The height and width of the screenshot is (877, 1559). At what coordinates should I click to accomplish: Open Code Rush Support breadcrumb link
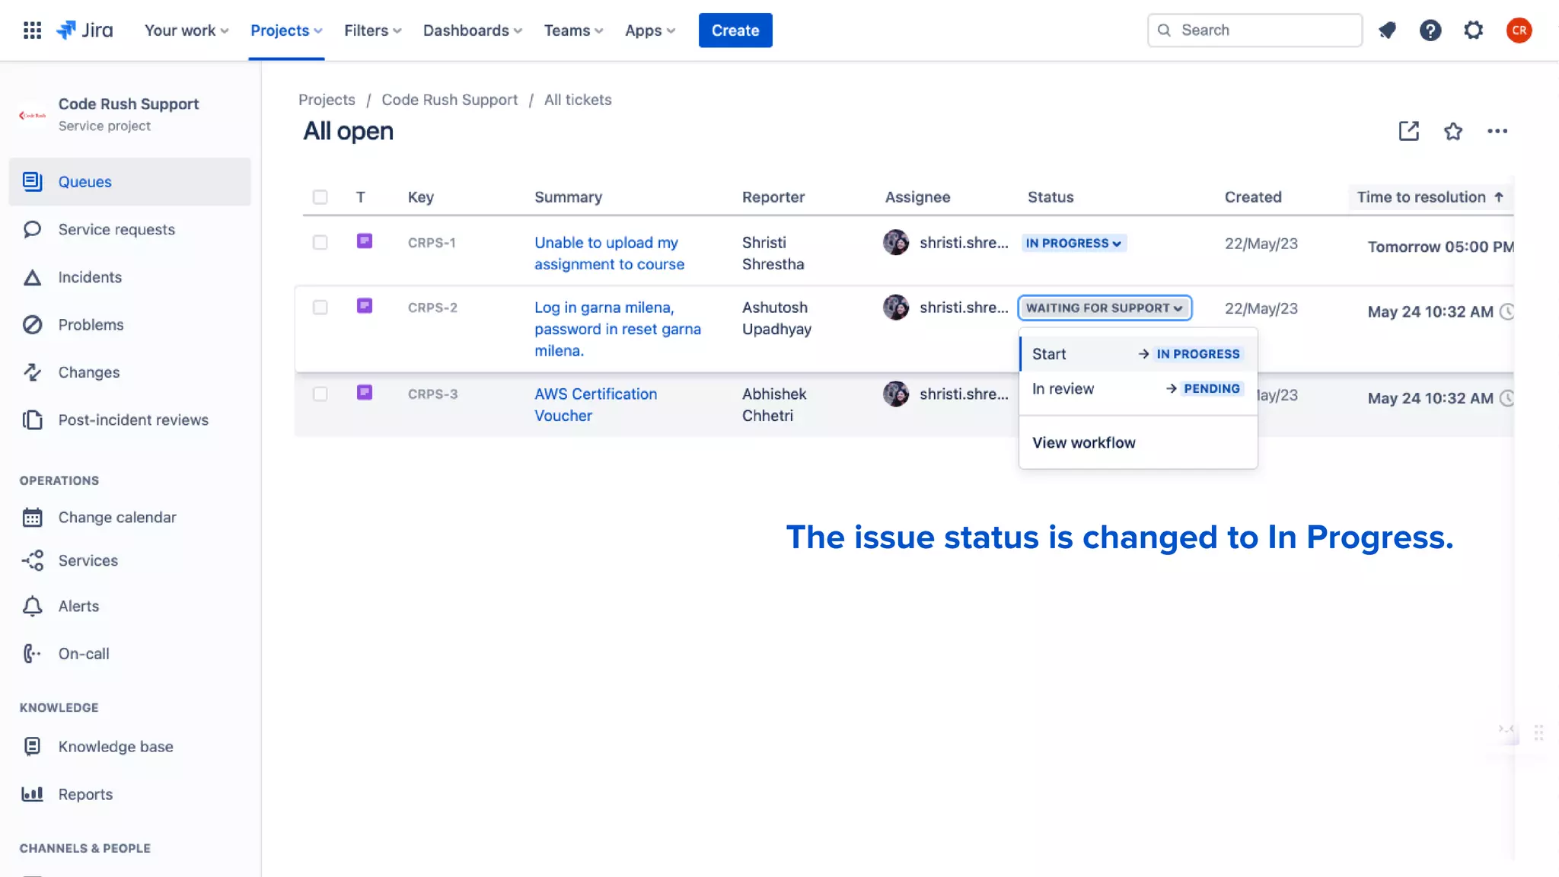449,100
